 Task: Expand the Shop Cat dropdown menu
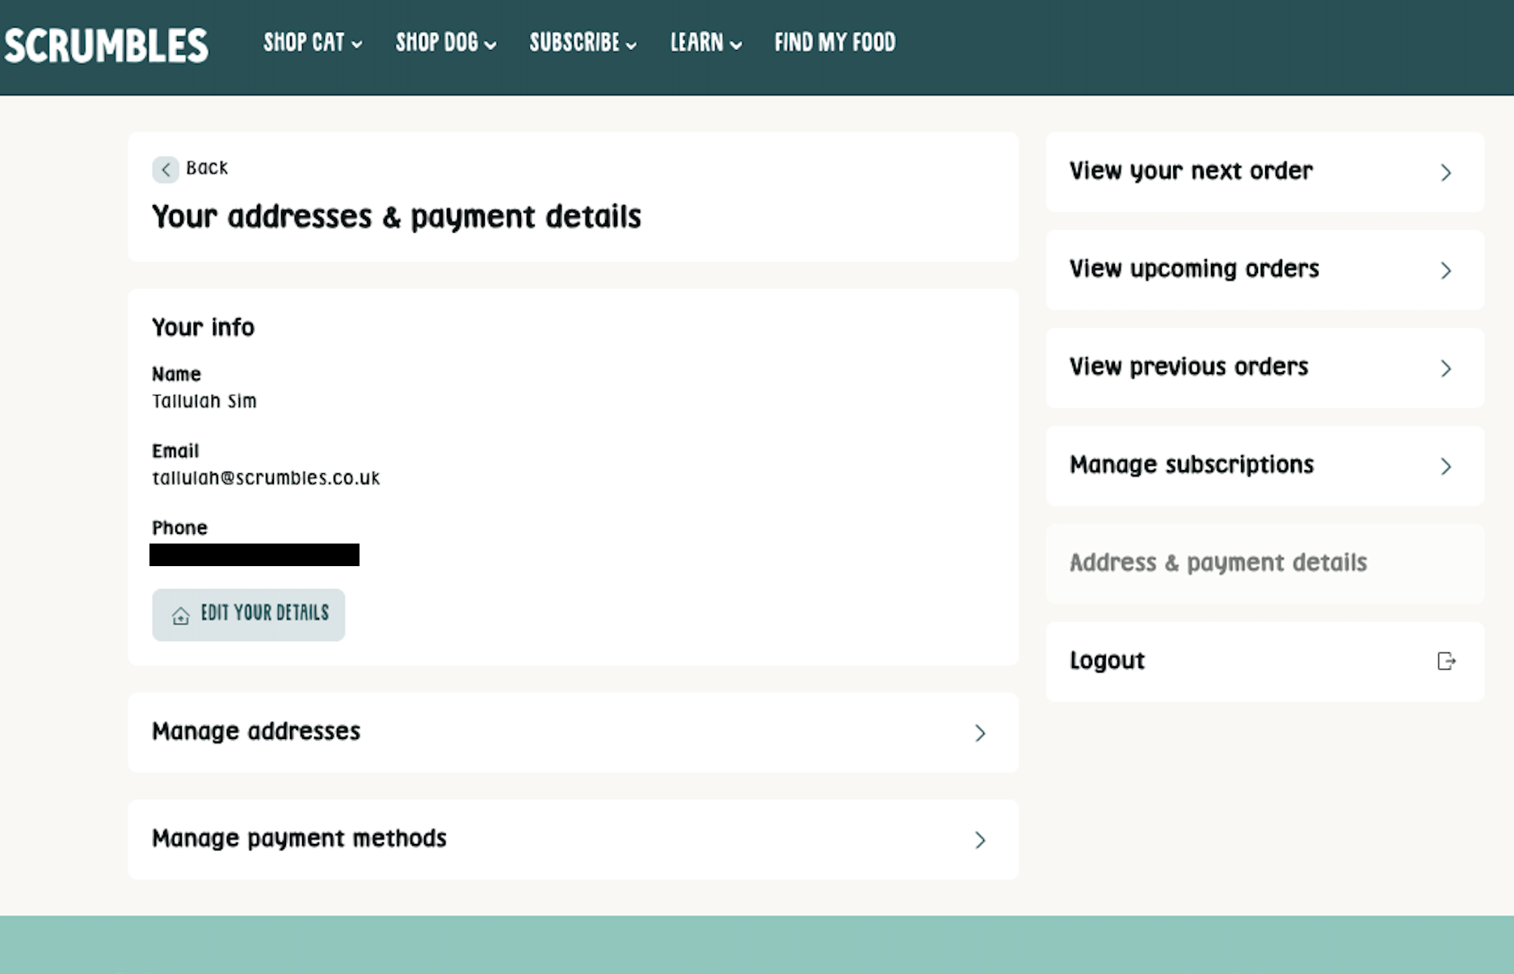click(x=312, y=43)
